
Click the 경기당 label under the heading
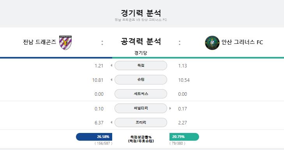[141, 53]
